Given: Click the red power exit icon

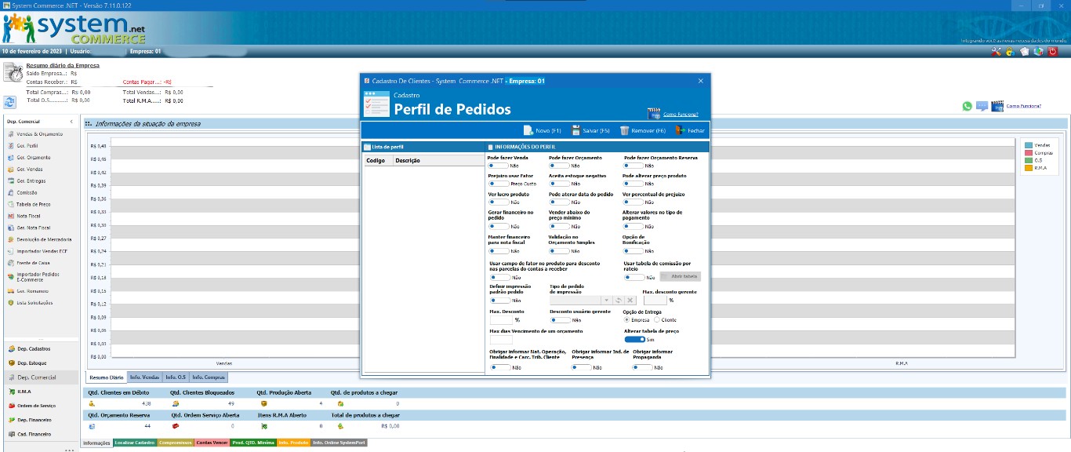Looking at the screenshot, I should (1053, 52).
